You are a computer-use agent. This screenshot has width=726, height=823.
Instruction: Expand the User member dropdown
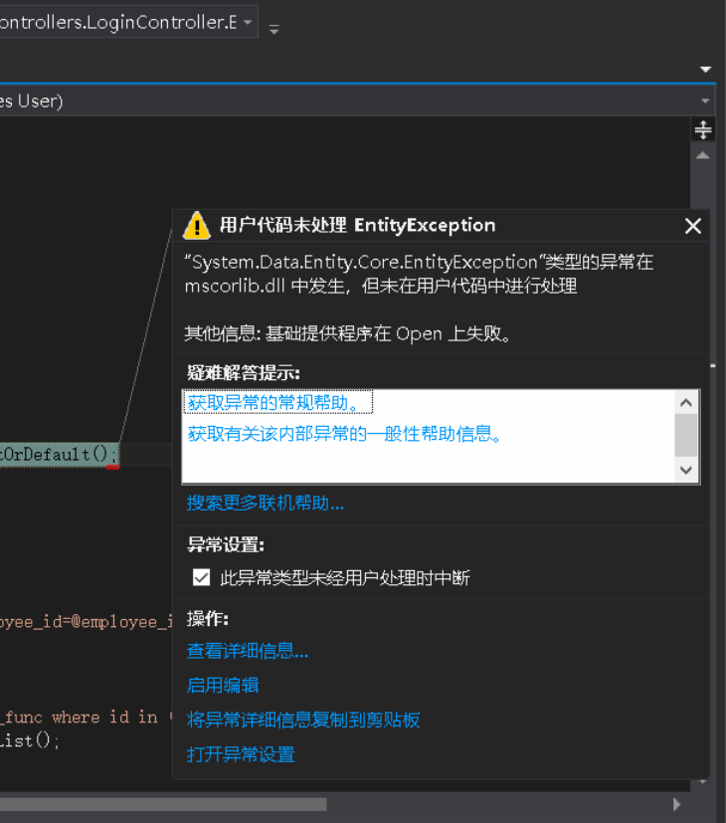pos(705,101)
